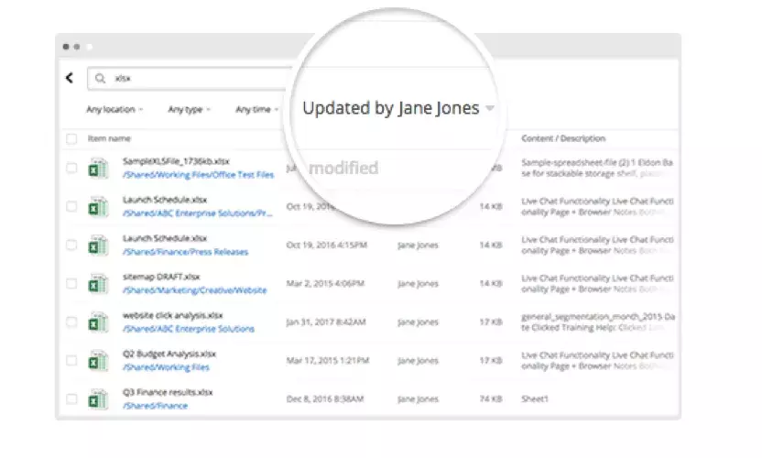Open the /Shared/Marketing/Creative/Website path link
Image resolution: width=762 pixels, height=458 pixels.
(194, 290)
